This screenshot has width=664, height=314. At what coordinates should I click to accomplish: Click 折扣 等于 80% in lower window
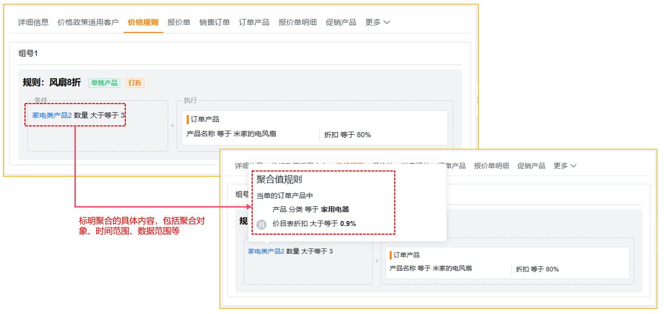[537, 269]
